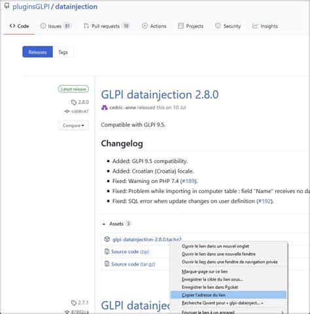Image resolution: width=310 pixels, height=314 pixels.
Task: Choose 'Ouvrir le lien dans une fenêtre de navigation privée'
Action: coord(228,262)
